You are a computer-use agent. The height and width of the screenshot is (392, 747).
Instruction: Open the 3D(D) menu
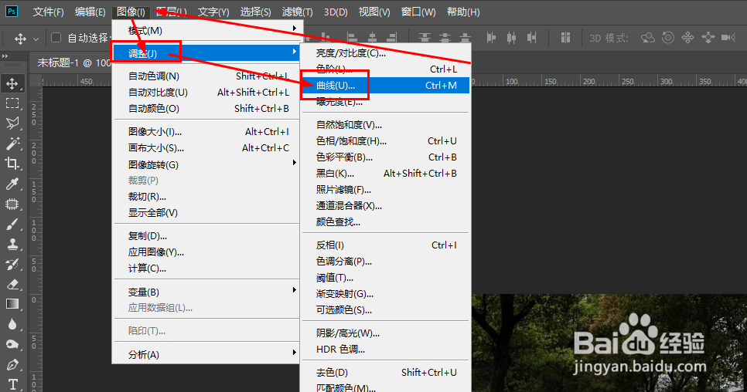[336, 12]
